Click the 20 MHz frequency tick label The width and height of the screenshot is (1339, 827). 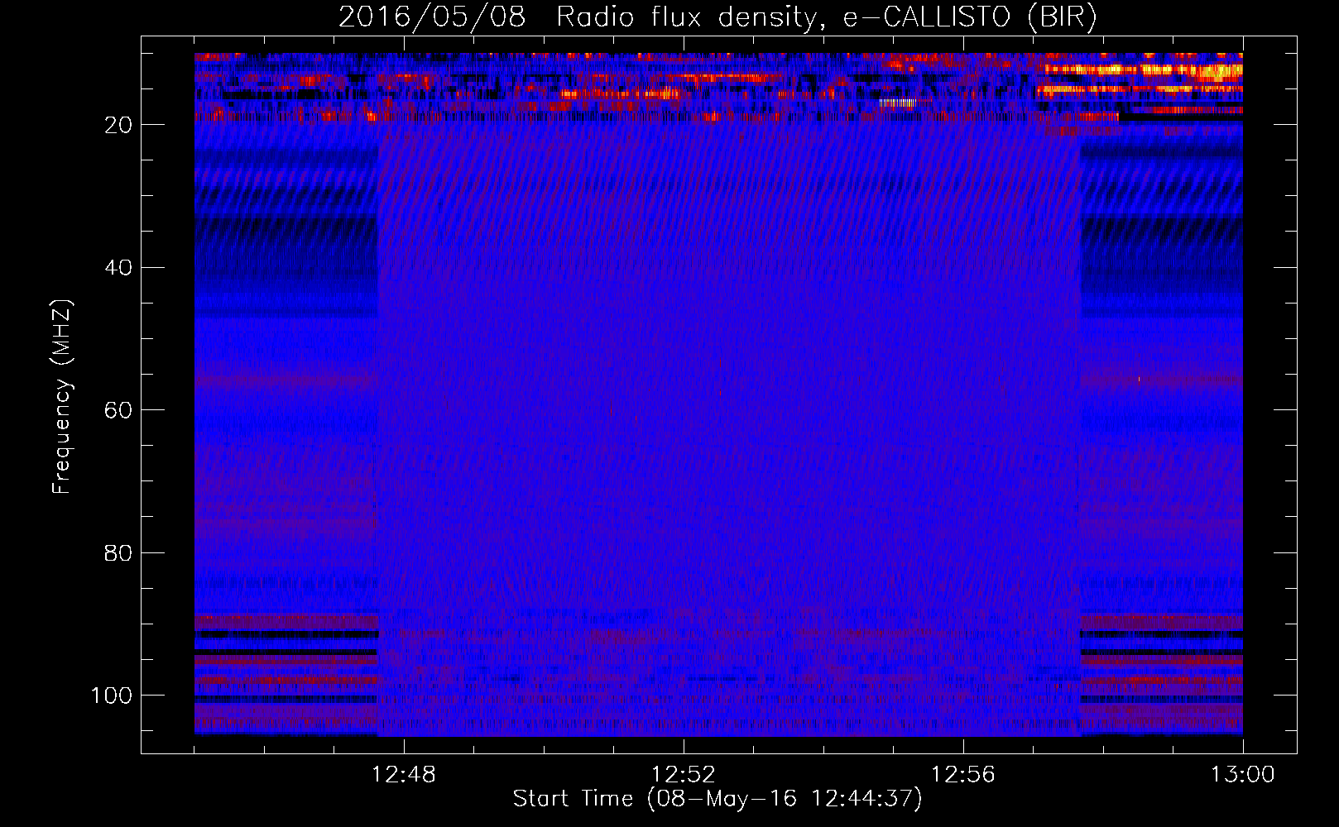tap(118, 125)
